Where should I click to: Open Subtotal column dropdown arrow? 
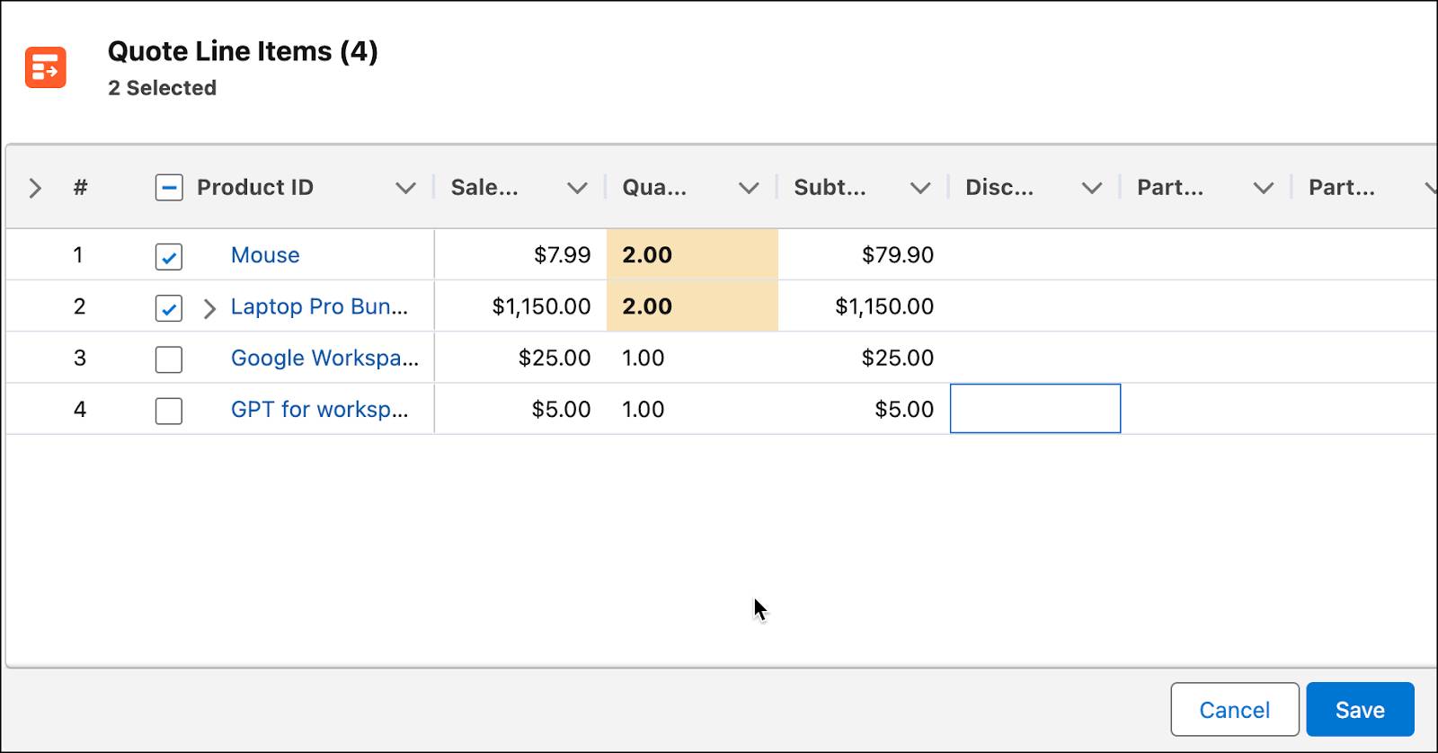(920, 188)
